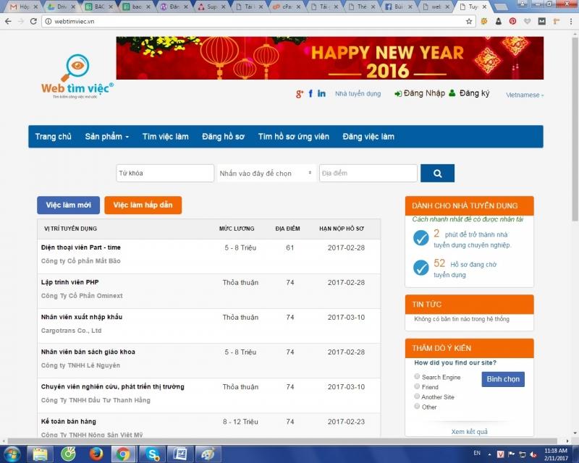Open the Facebook social icon
The image size is (579, 463).
tap(310, 94)
